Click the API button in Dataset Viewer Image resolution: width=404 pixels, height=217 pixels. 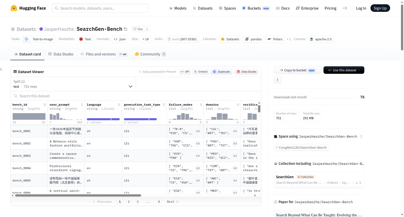[x=185, y=72]
